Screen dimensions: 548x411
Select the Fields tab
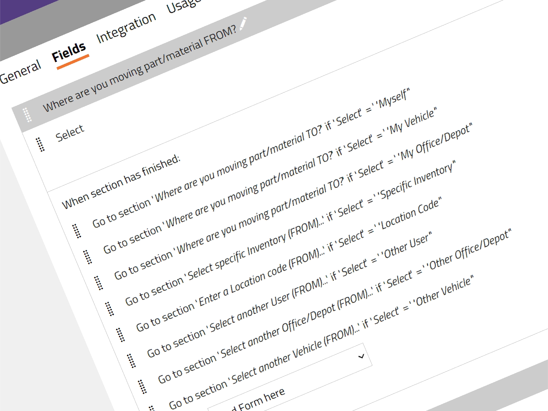69,52
